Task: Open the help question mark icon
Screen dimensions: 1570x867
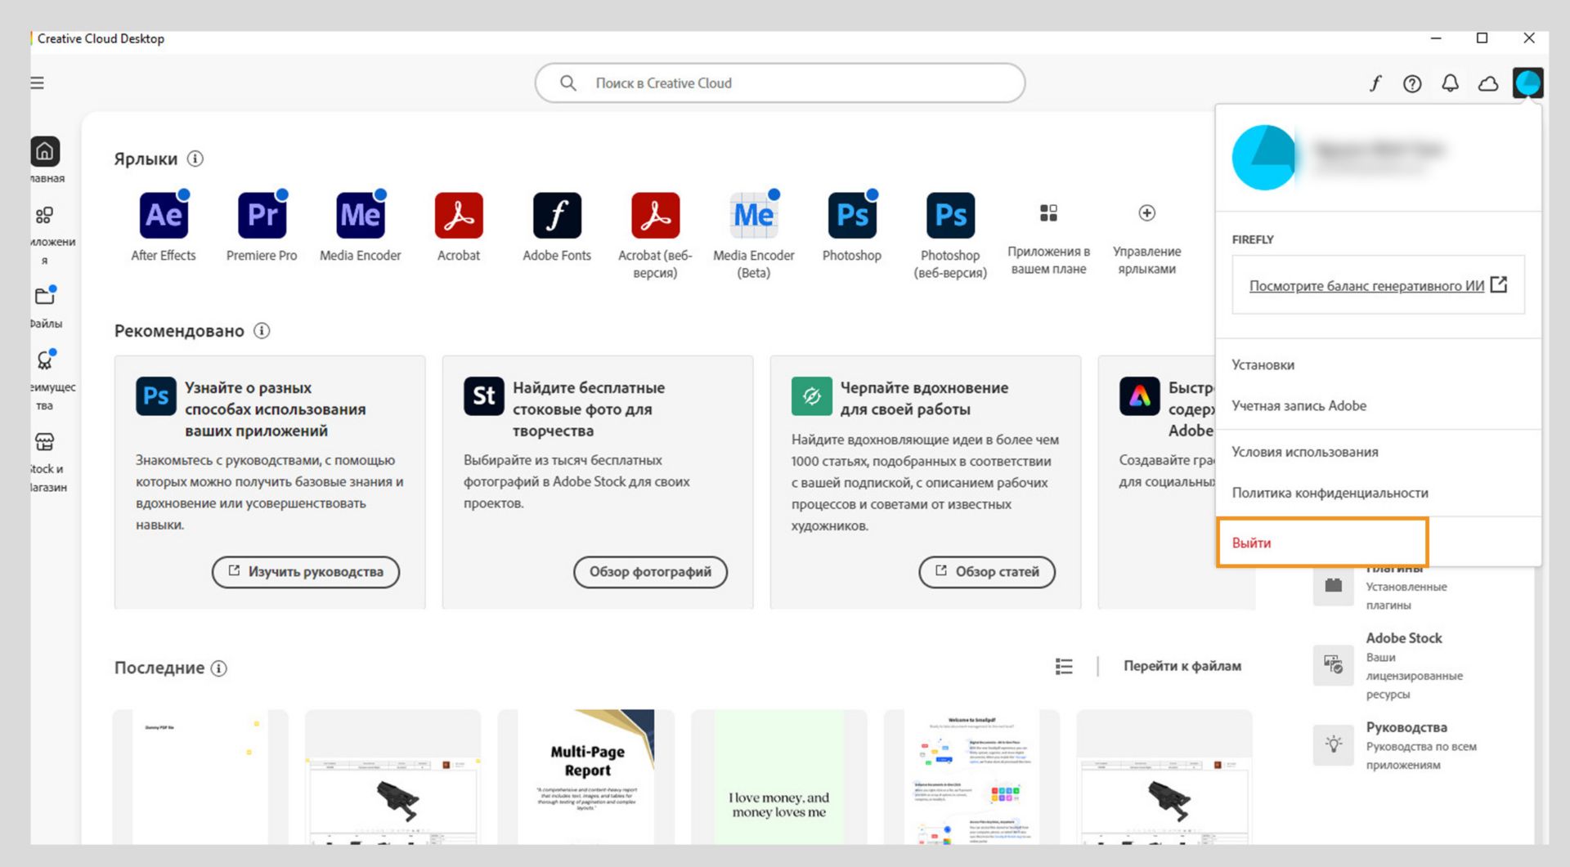Action: point(1412,83)
